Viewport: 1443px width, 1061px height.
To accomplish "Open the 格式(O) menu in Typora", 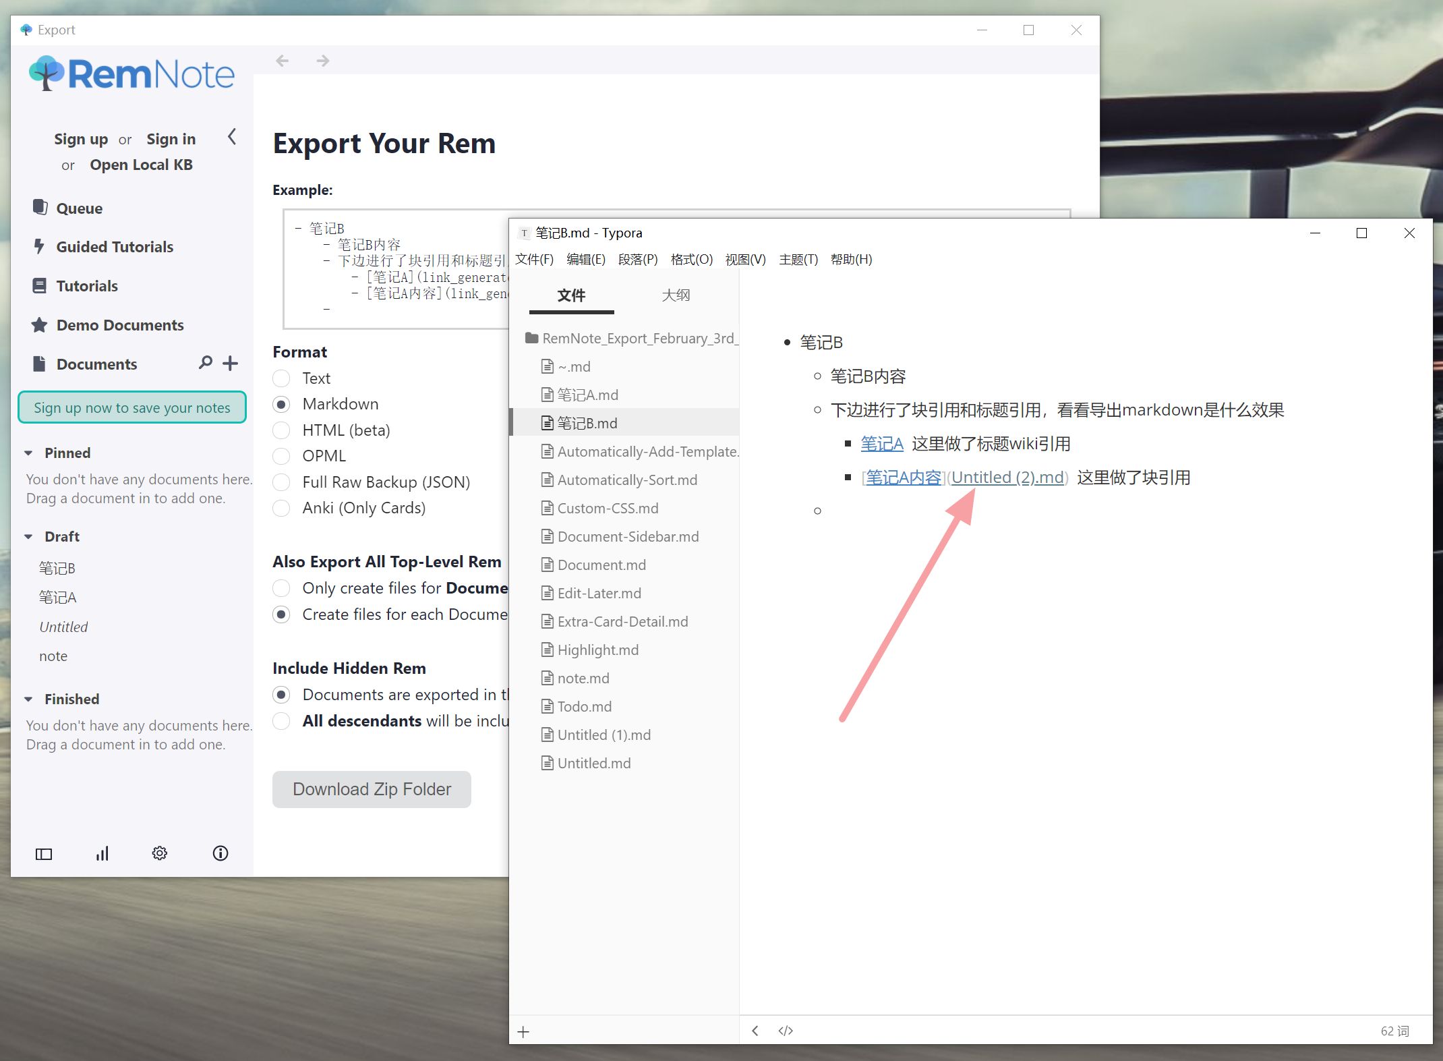I will 691,260.
